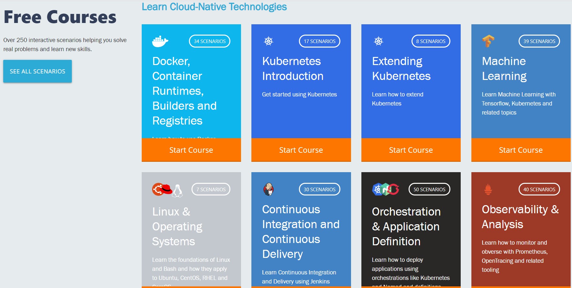Open Linux & Operating Systems title

coord(177,227)
